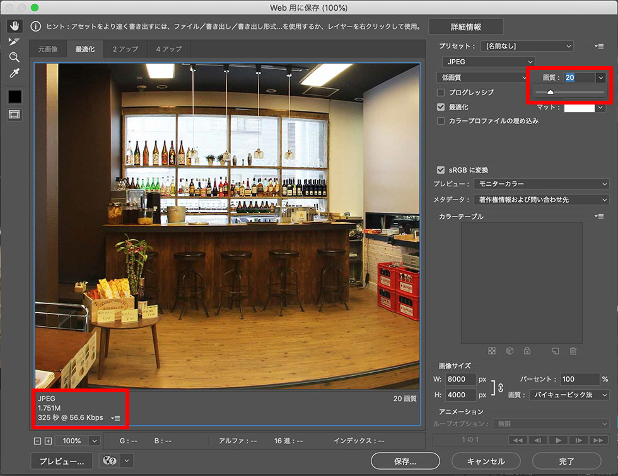Image resolution: width=618 pixels, height=476 pixels.
Task: Click the trash icon under color table
Action: click(x=573, y=351)
